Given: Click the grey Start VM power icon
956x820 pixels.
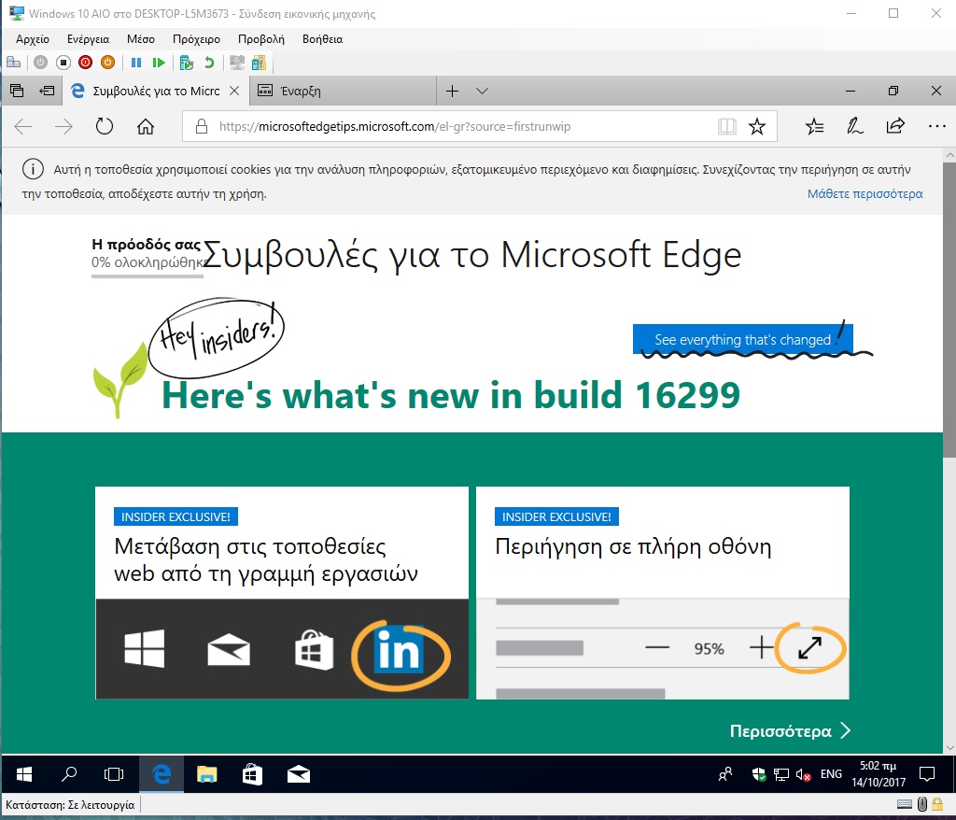Looking at the screenshot, I should (40, 63).
